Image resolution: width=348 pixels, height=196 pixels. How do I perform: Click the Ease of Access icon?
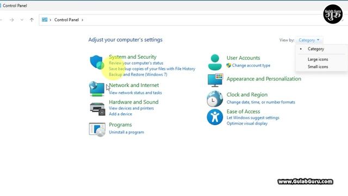pyautogui.click(x=215, y=117)
